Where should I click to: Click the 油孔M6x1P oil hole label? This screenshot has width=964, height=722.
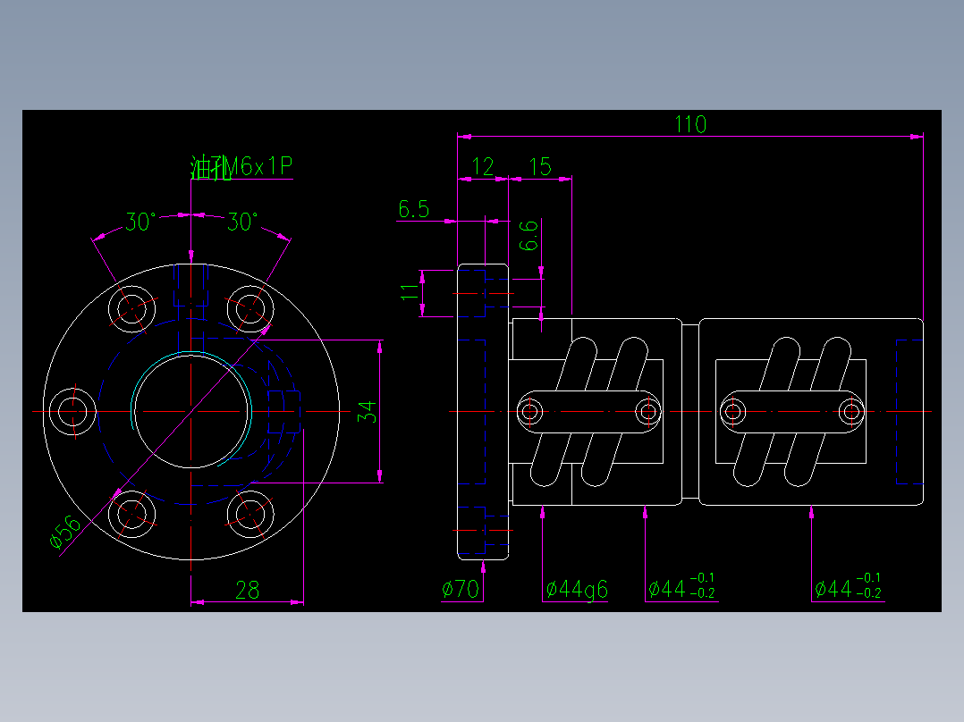click(243, 165)
